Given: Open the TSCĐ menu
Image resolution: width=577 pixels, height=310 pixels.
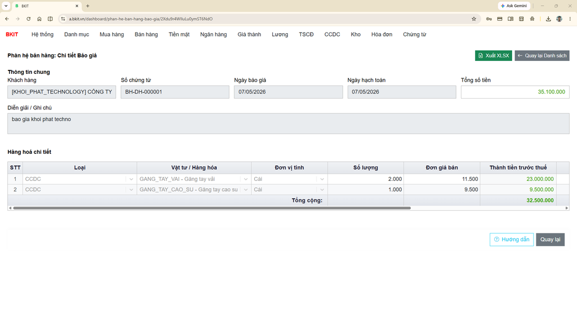Looking at the screenshot, I should [x=306, y=34].
